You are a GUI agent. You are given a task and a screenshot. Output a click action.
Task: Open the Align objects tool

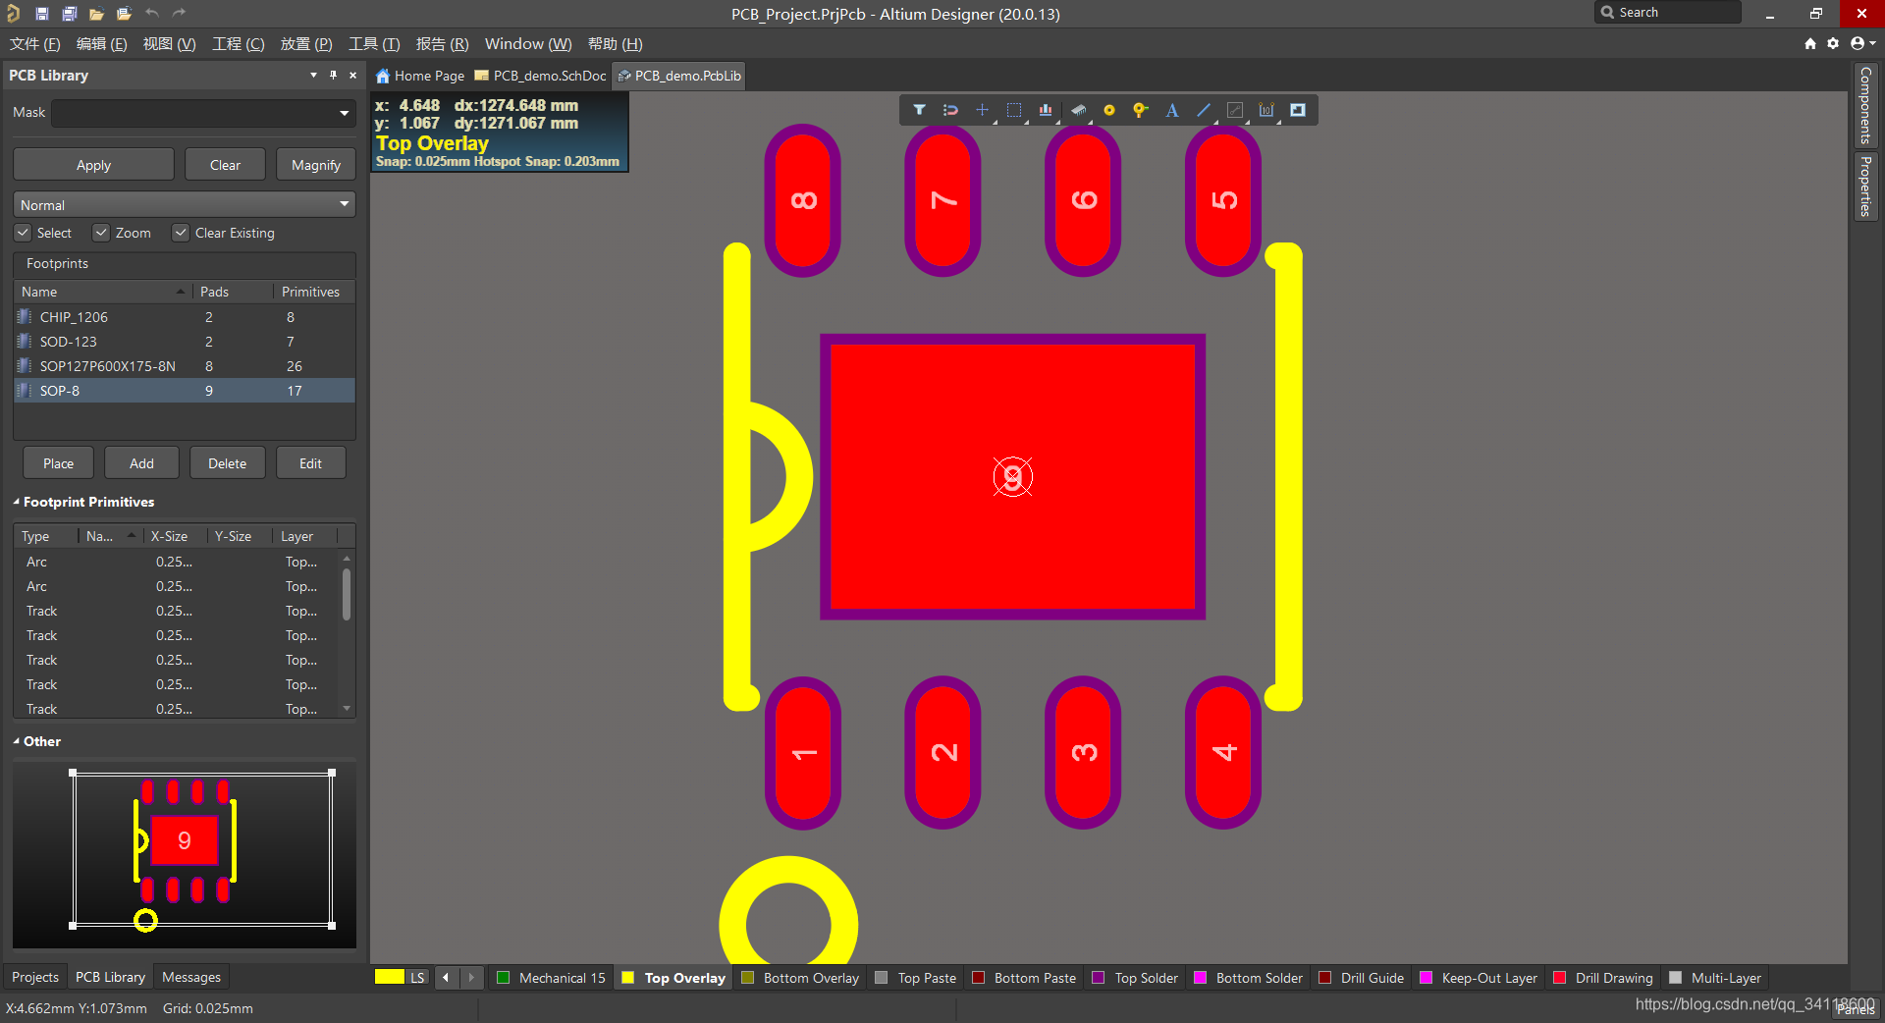(x=1046, y=110)
